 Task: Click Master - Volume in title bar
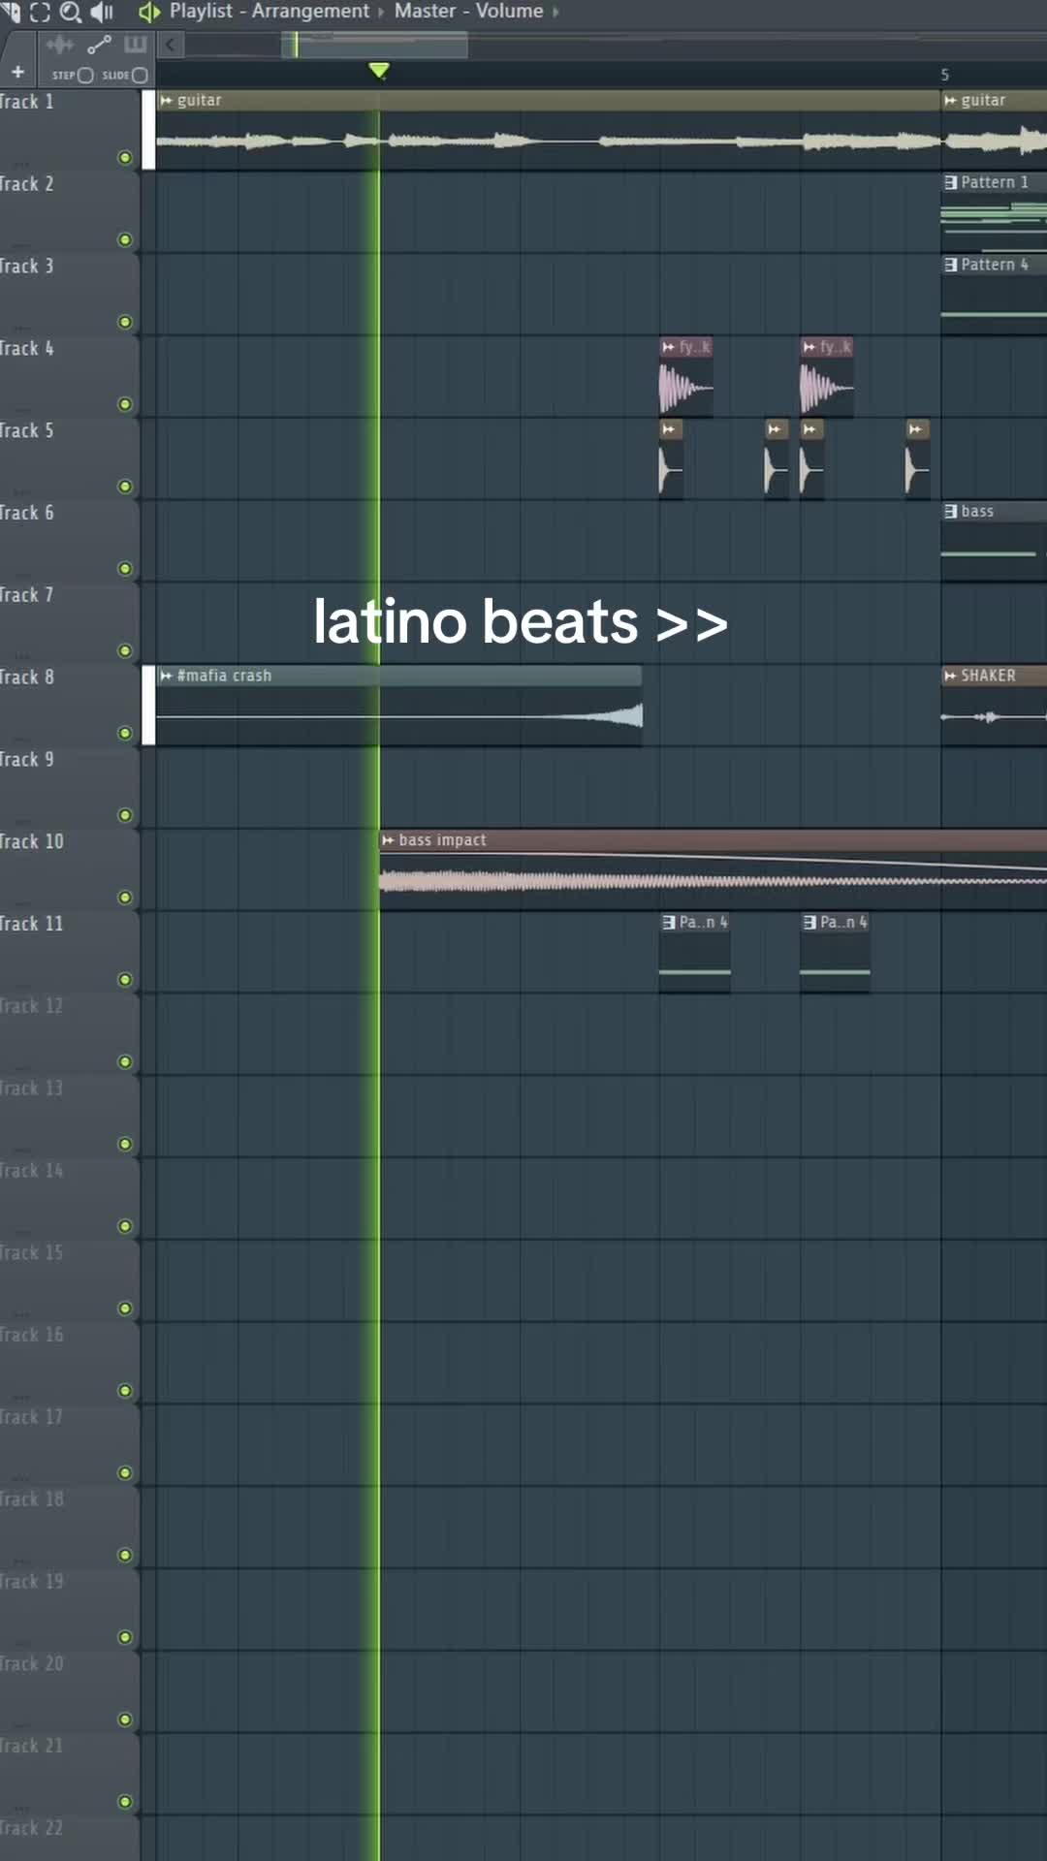tap(468, 12)
